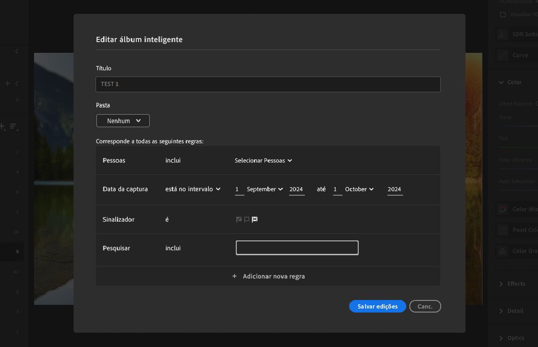Click the Color Mixer circle icon

click(x=503, y=209)
